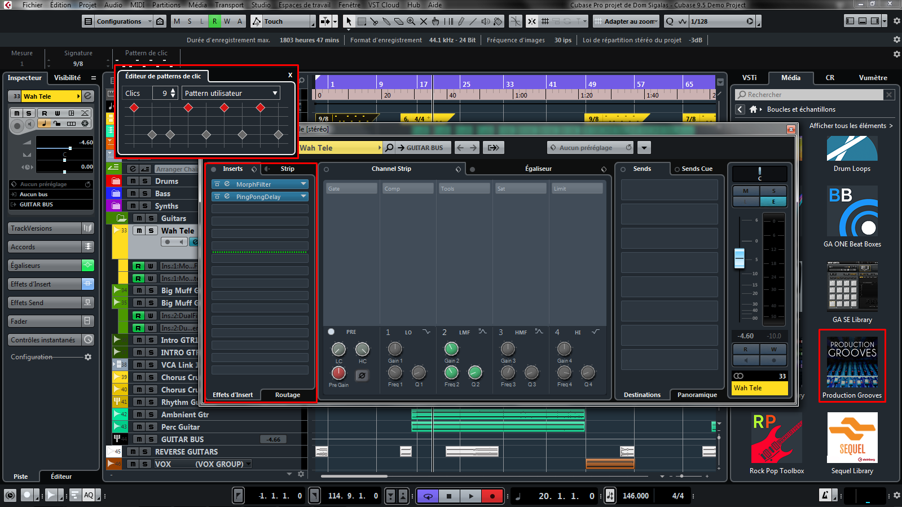This screenshot has width=902, height=507.
Task: Toggle the Cycle loop button in transport
Action: click(x=428, y=496)
